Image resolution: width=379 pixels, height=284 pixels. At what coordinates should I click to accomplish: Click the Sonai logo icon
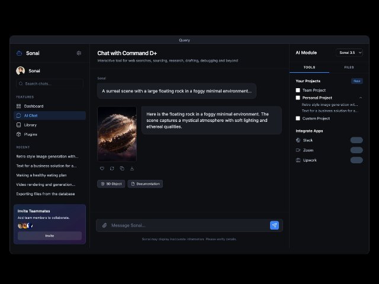[20, 53]
